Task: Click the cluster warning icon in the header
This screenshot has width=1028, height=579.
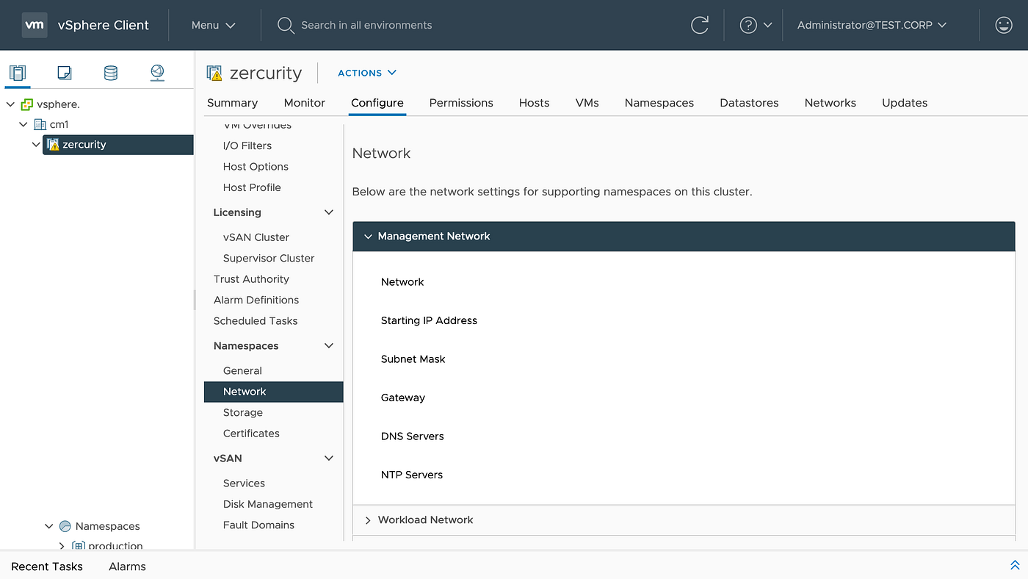Action: (x=214, y=73)
